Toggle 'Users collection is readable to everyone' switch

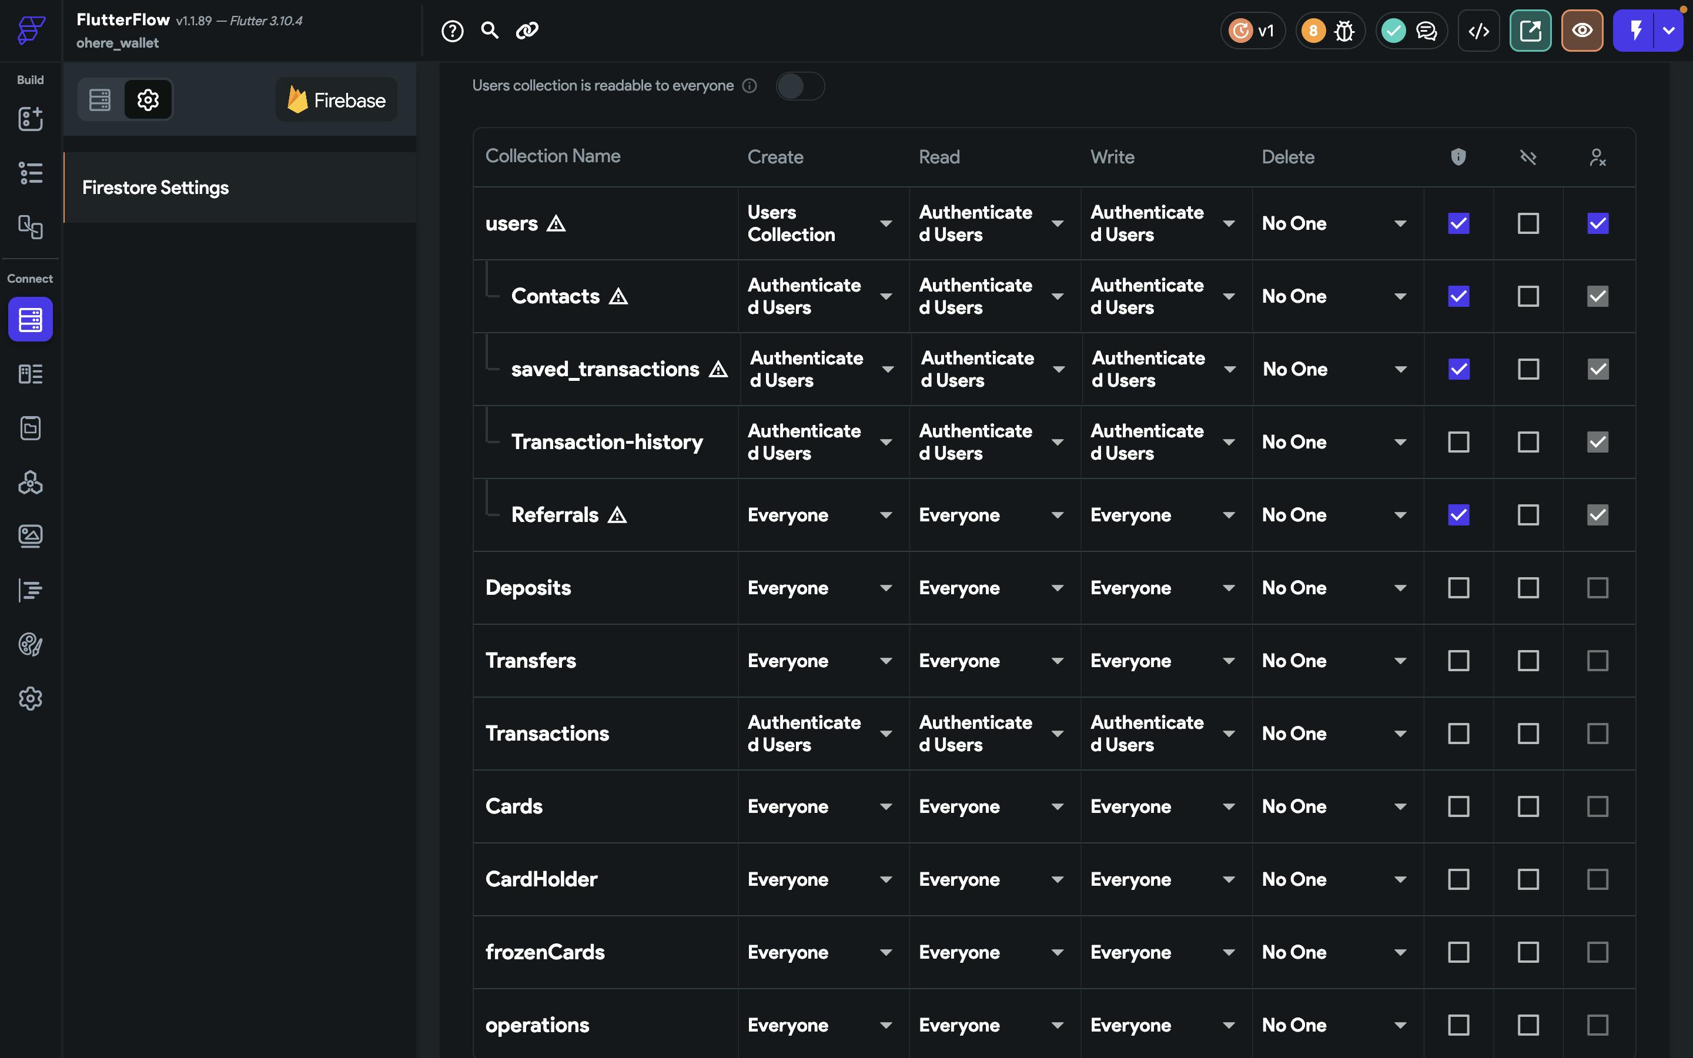(x=799, y=86)
